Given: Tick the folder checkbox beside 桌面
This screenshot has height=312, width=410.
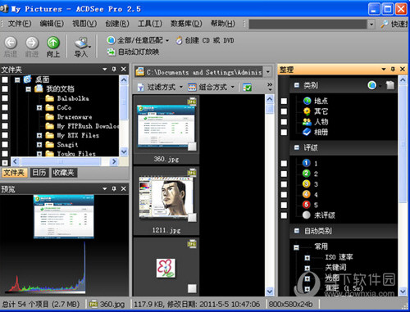Looking at the screenshot, I should tap(5, 79).
